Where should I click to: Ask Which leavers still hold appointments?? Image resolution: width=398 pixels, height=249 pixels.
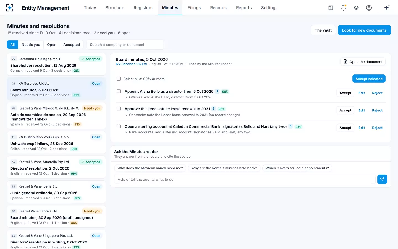297,168
